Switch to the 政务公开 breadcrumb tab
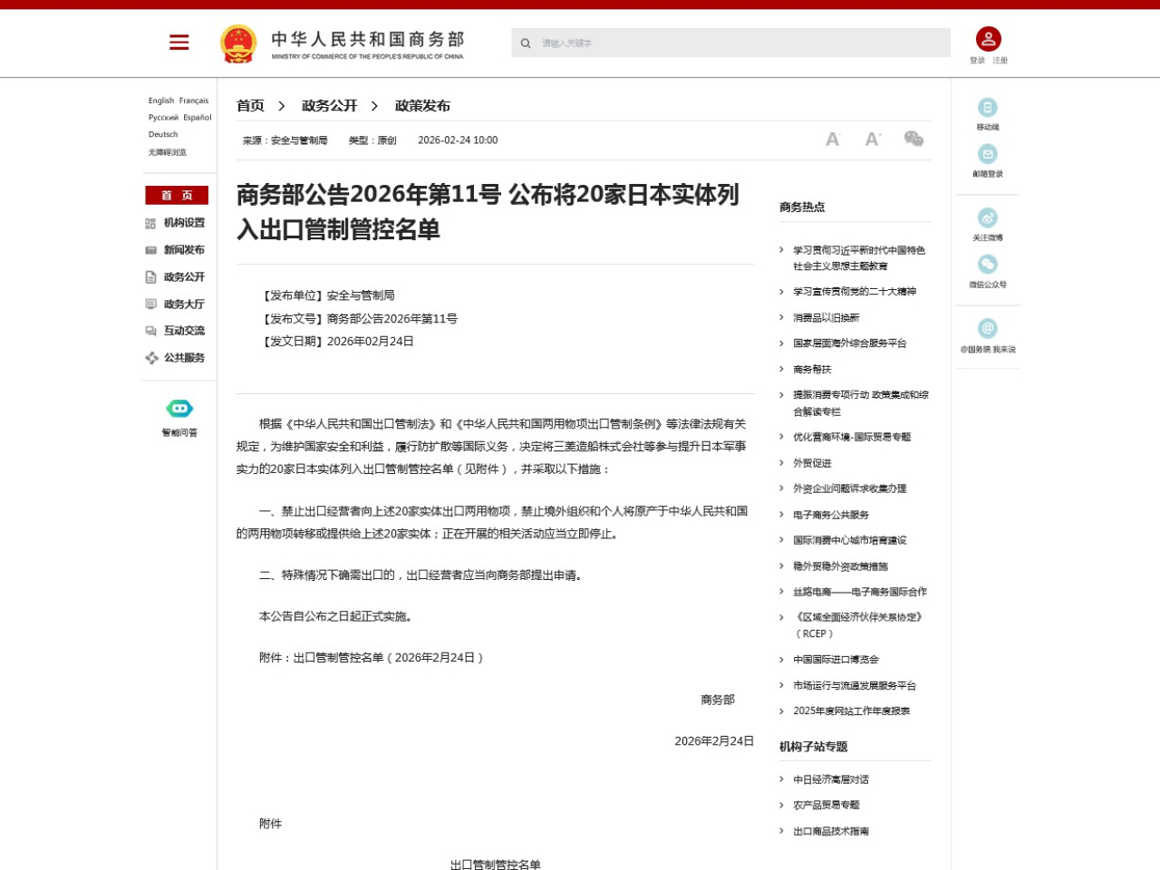 (328, 106)
